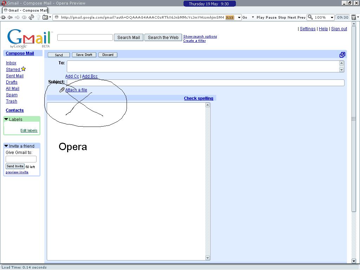Click the fast forward navigation icon
This screenshot has height=270, width=360.
pyautogui.click(x=24, y=17)
